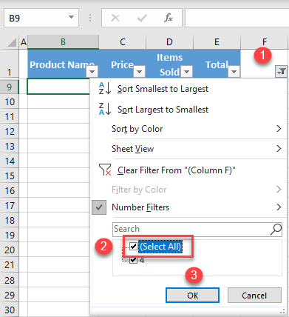The width and height of the screenshot is (289, 317).
Task: Click into the formula bar input
Action: coord(237,18)
